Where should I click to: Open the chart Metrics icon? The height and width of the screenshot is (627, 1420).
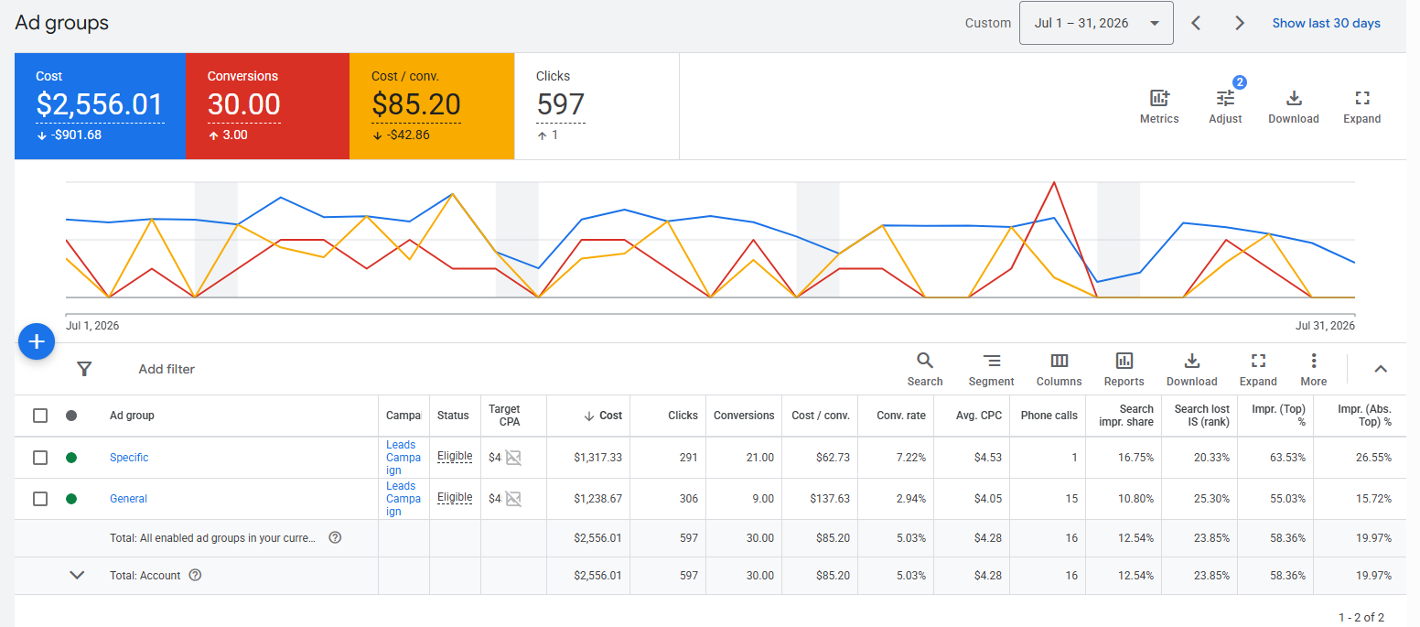pos(1159,98)
